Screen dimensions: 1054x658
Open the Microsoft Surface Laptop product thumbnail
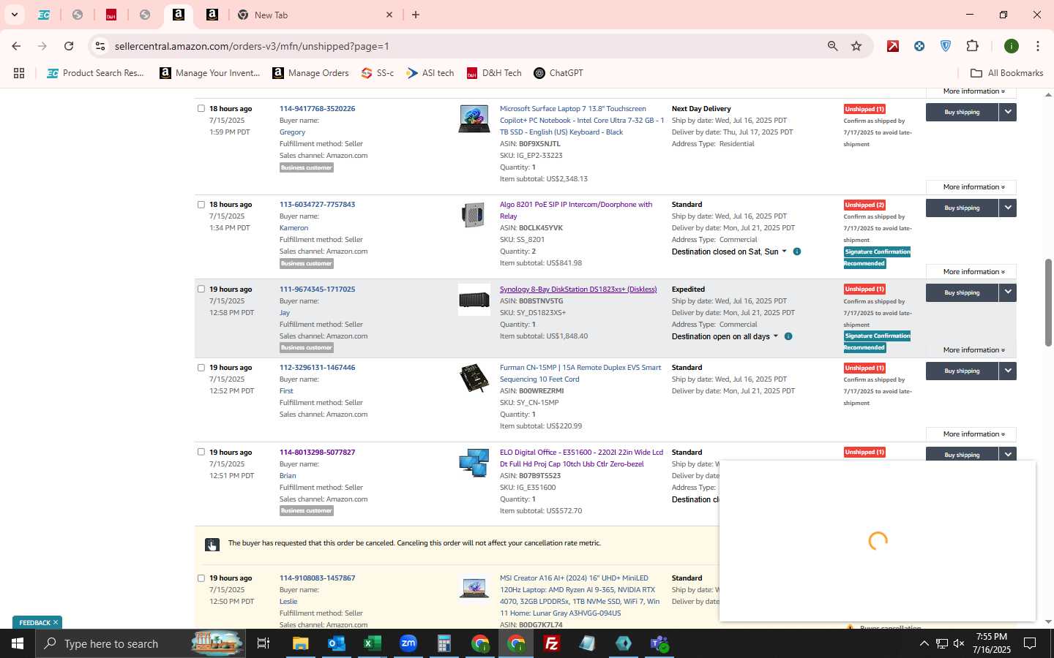pos(474,119)
